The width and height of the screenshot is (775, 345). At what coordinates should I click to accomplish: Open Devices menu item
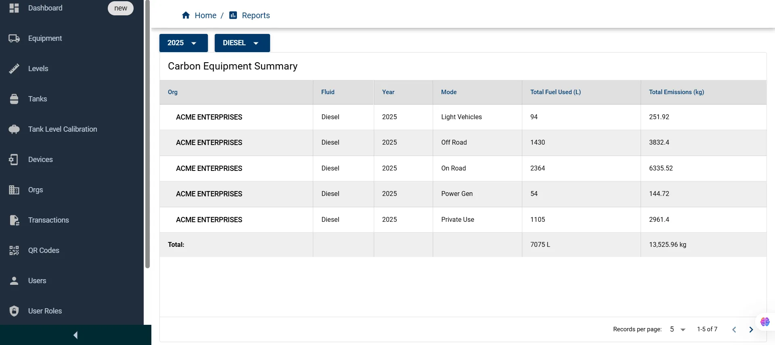pyautogui.click(x=40, y=160)
